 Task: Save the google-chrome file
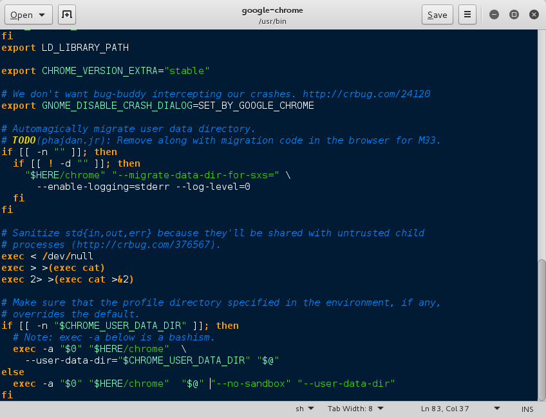pyautogui.click(x=437, y=15)
